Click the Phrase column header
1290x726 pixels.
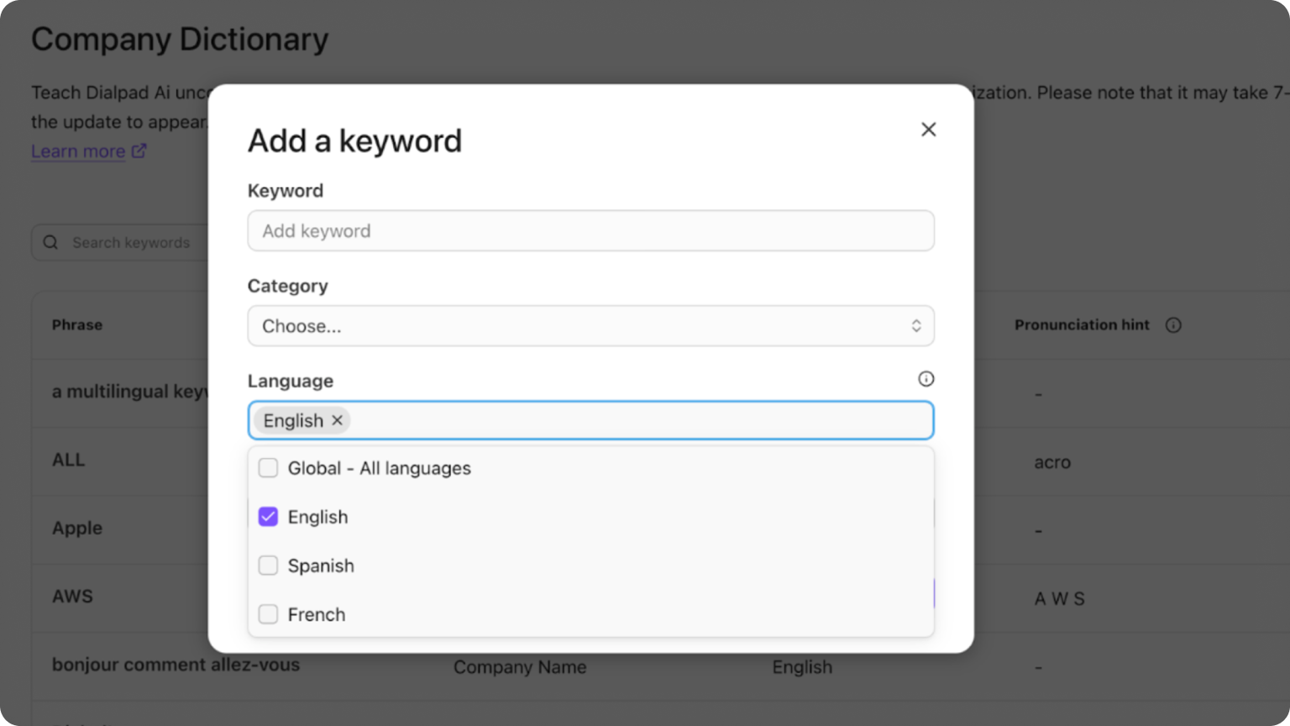(76, 324)
